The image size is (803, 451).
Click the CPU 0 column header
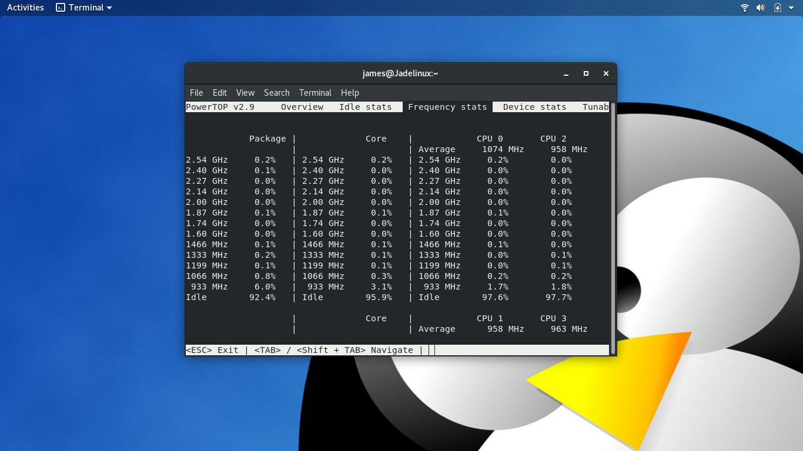pyautogui.click(x=490, y=139)
